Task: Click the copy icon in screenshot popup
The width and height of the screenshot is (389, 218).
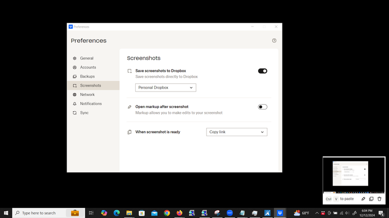Action: 371,199
